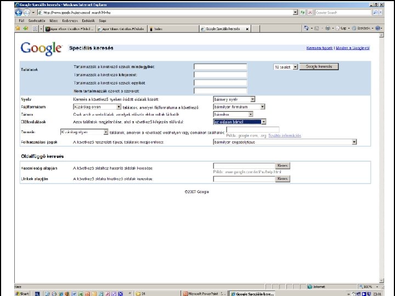Open the További információk link
This screenshot has width=395, height=296.
pos(285,135)
